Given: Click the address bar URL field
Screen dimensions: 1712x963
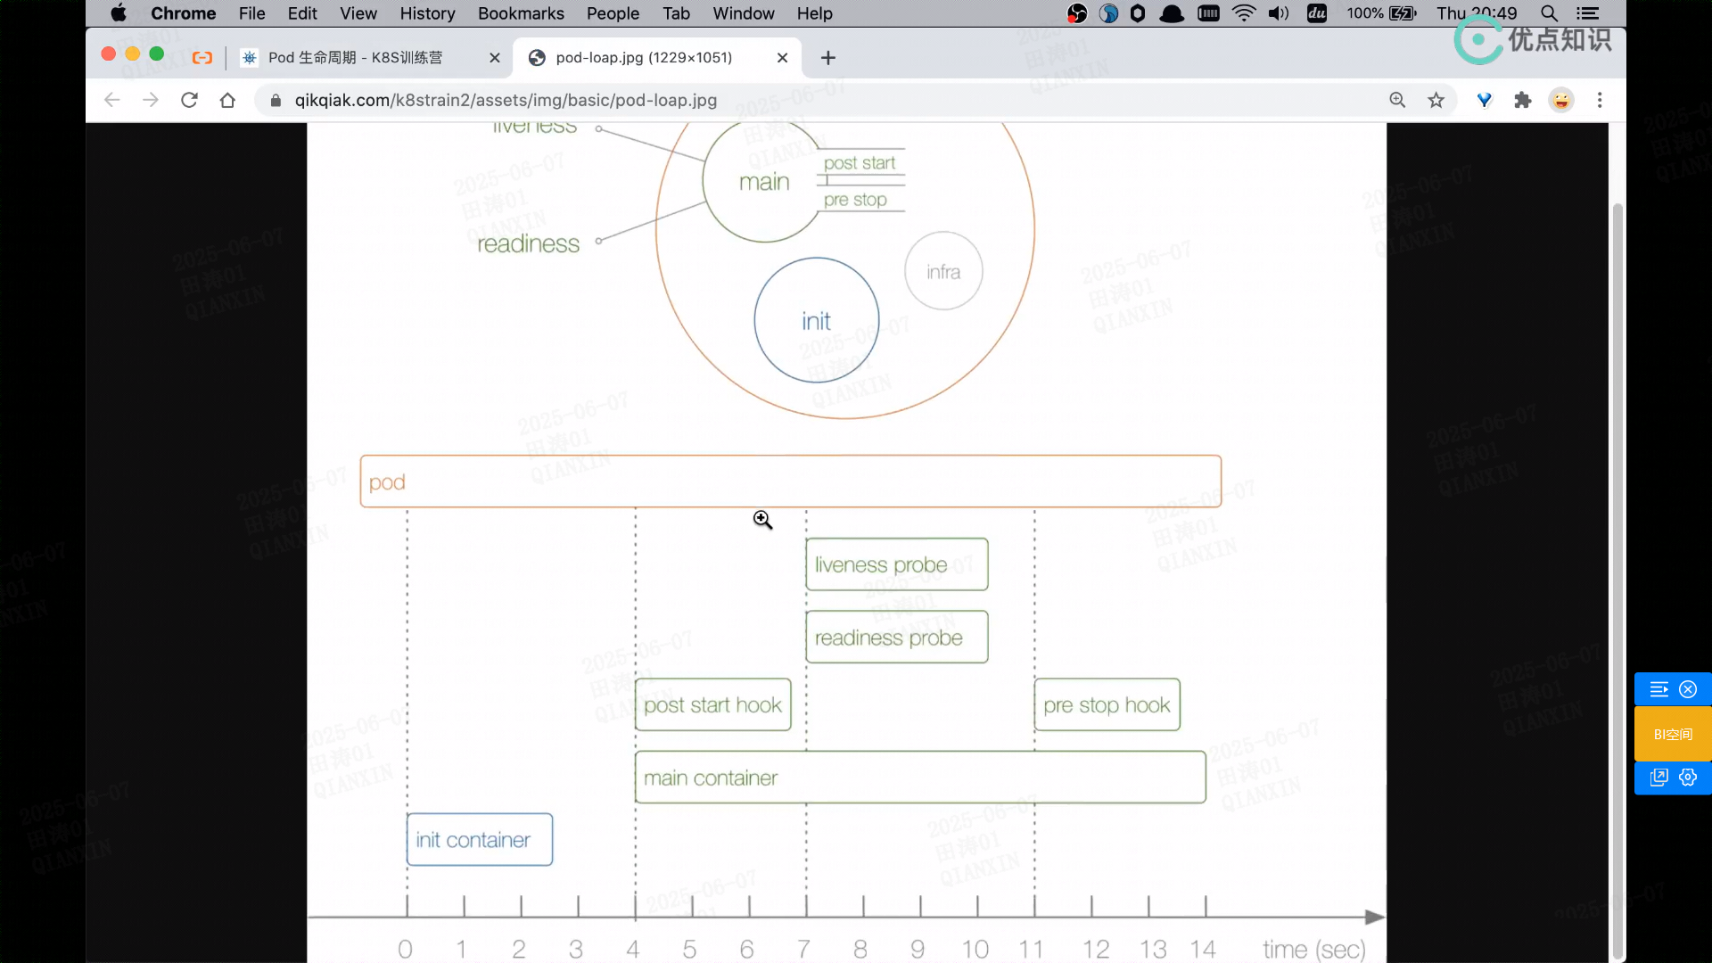Looking at the screenshot, I should point(506,100).
